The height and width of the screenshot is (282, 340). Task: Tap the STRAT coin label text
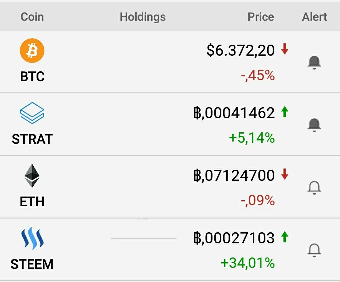32,139
